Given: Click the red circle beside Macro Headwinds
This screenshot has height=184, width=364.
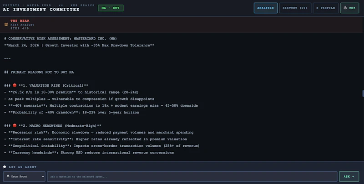Looking at the screenshot, I should pos(15,125).
